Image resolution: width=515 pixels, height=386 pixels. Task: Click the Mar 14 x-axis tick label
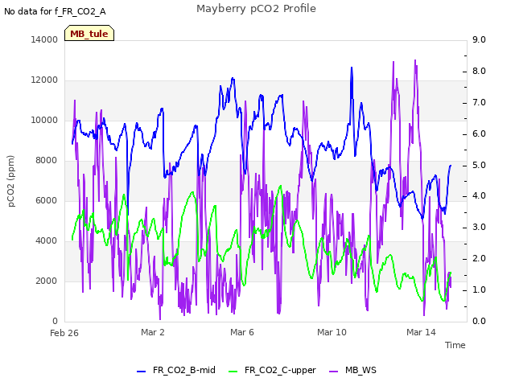(x=421, y=332)
